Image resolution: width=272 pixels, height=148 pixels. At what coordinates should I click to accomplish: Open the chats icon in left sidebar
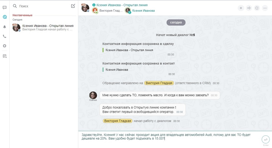(x=5, y=7)
